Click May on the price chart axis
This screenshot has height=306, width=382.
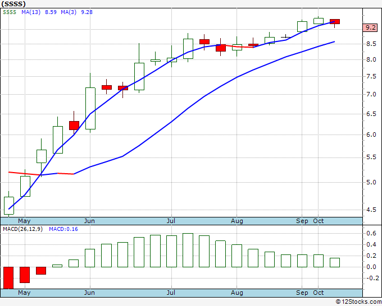pos(24,221)
